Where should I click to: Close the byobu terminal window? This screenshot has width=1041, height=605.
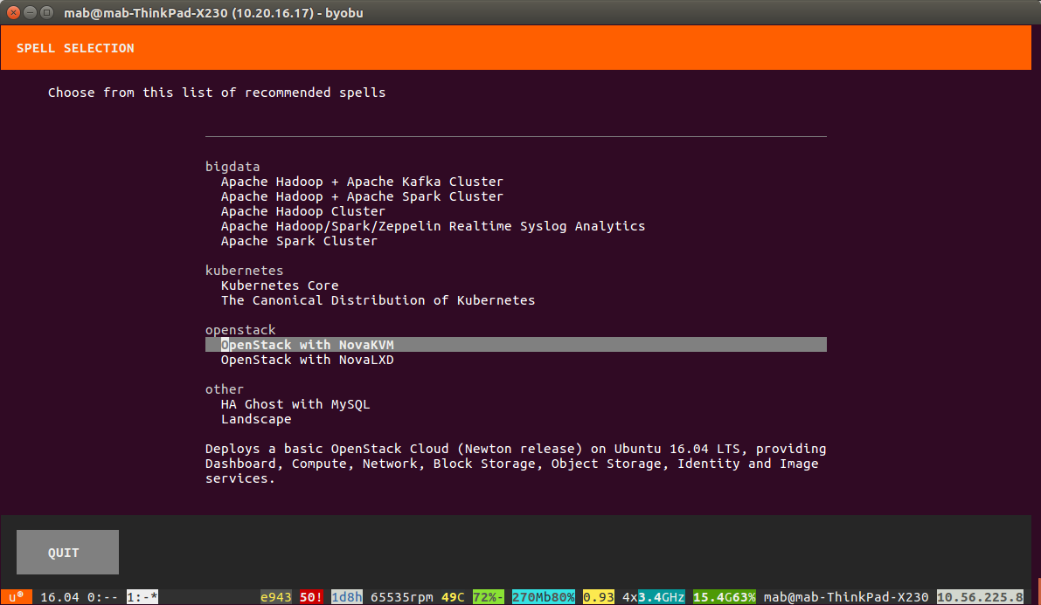coord(13,12)
